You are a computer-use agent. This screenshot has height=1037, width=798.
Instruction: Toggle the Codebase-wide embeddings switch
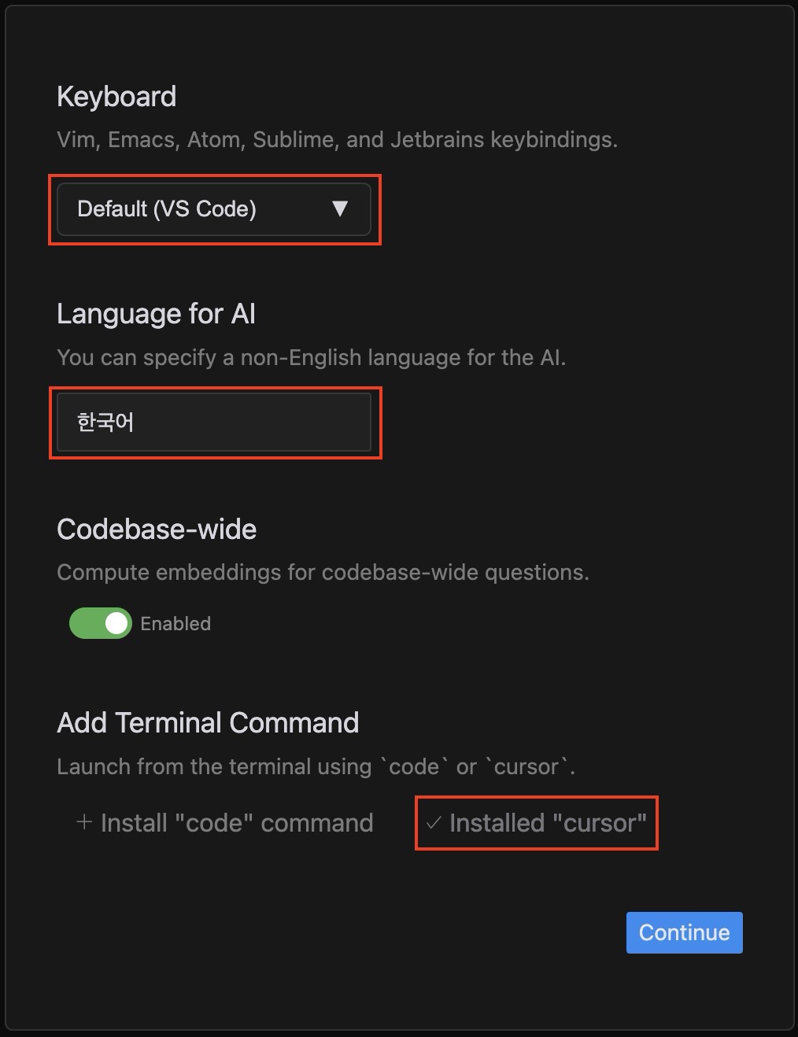click(100, 623)
